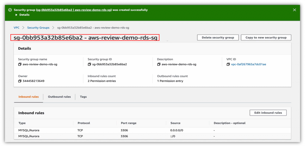Viewport: 305px width, 147px height.
Task: Click the page title sg-0bb953a32b85e6ba2 heading
Action: (x=85, y=38)
